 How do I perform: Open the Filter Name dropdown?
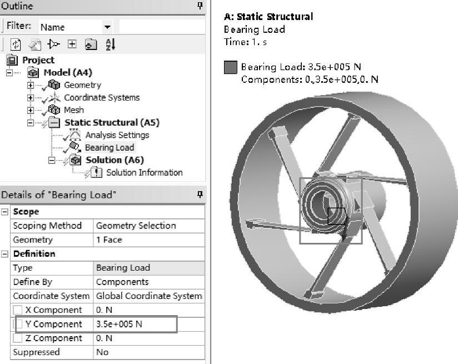(107, 27)
